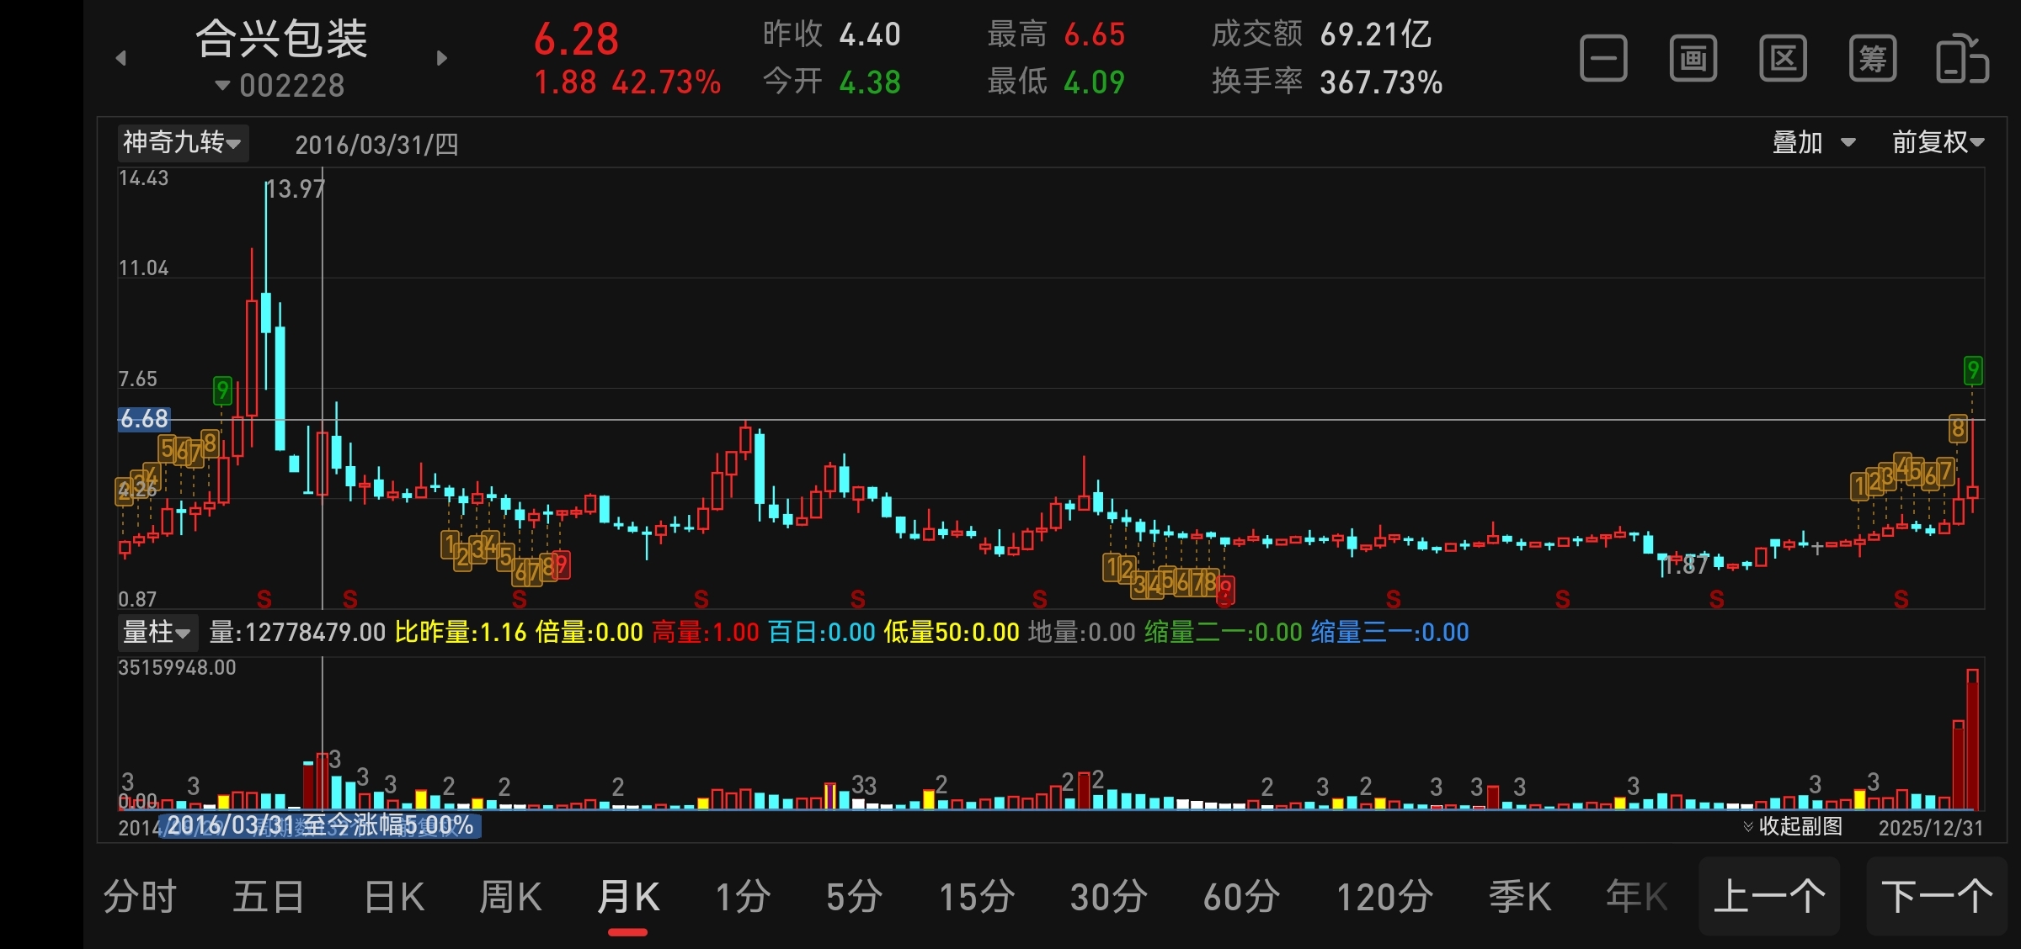Expand stock code 002228 selector

click(x=280, y=86)
